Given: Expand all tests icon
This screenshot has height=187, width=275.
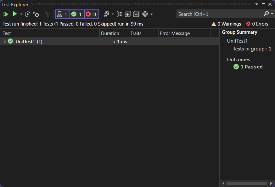Looking at the screenshot, I should coord(128,14).
